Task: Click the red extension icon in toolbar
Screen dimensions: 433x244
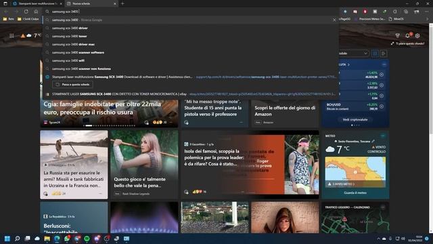Action: tap(365, 12)
